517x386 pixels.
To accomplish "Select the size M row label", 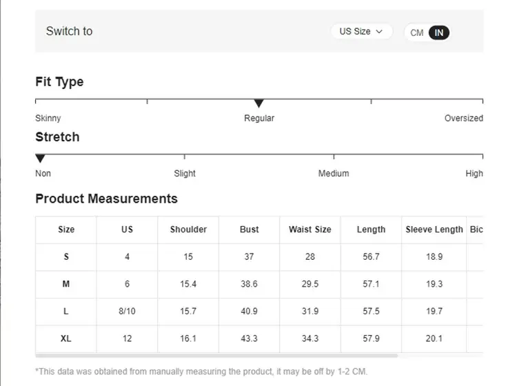I will 66,284.
